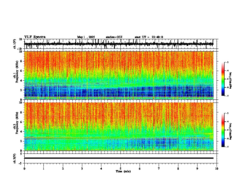This screenshot has height=189, width=244.
Task: Click the '4' kHz tick of ch.2 spectrogram
Action: pos(21,132)
